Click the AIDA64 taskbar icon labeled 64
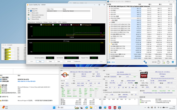This screenshot has height=110, width=177. (115, 108)
